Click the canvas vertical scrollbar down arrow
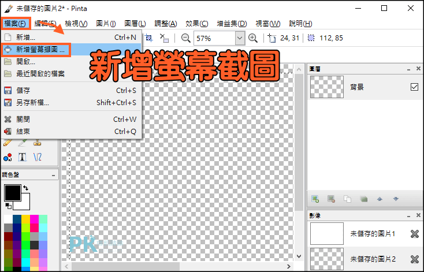 (x=299, y=256)
